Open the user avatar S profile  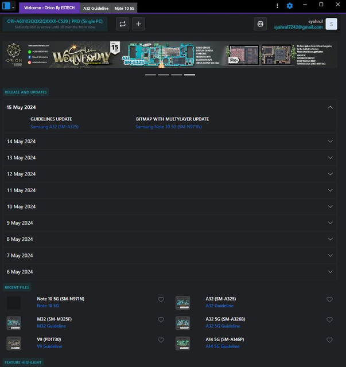coord(331,24)
